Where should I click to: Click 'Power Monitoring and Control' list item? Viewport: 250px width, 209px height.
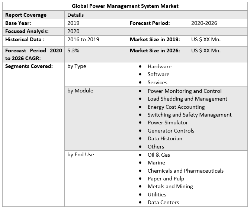click(x=185, y=91)
